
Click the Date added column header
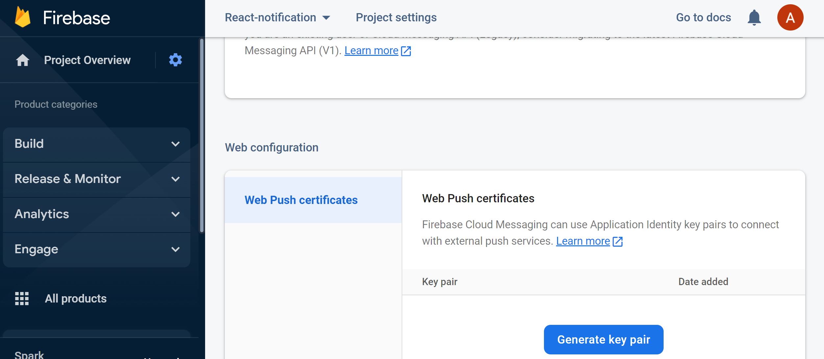pos(703,282)
